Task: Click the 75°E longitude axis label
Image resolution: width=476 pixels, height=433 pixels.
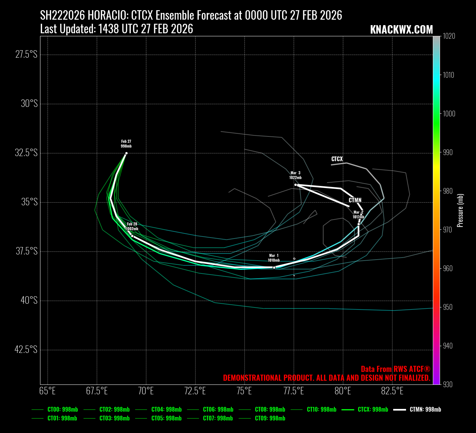Action: [244, 391]
